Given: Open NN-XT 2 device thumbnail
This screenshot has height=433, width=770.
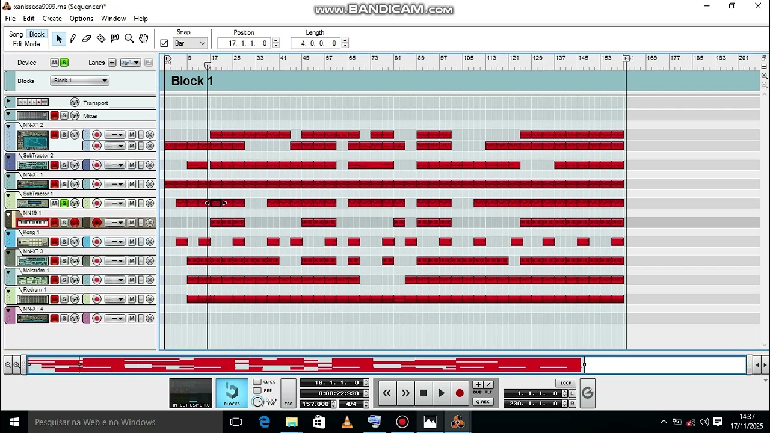Looking at the screenshot, I should coord(32,141).
